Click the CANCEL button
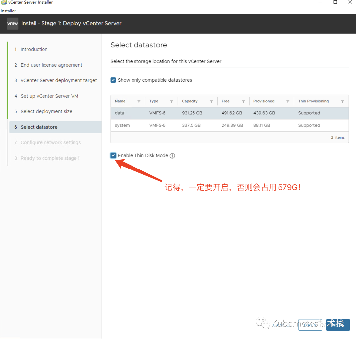The height and width of the screenshot is (339, 356). [x=282, y=325]
